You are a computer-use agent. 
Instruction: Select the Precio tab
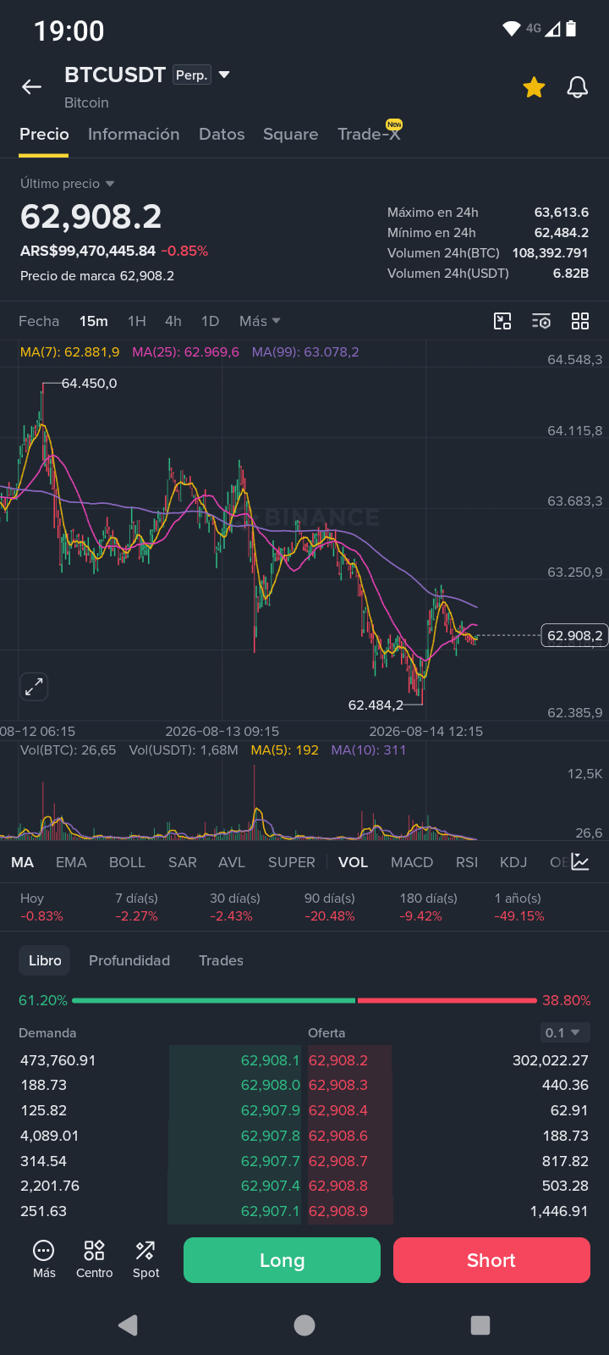44,134
